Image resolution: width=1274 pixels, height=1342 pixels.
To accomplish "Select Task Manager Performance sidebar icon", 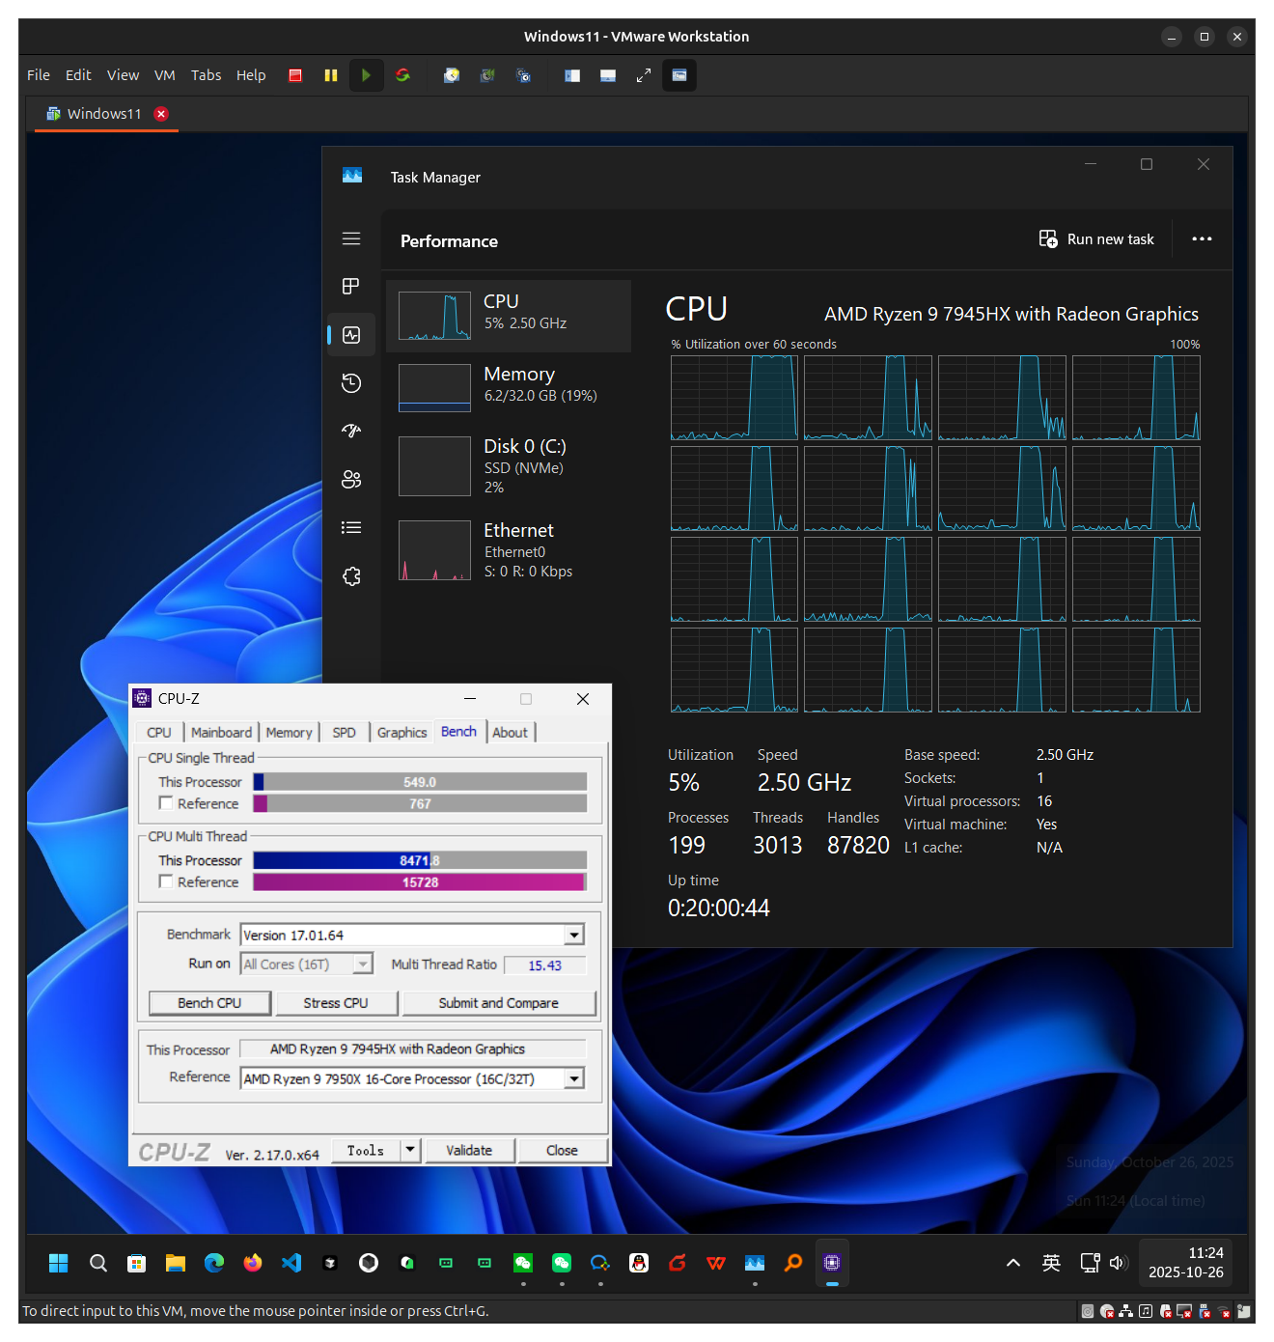I will tap(351, 335).
